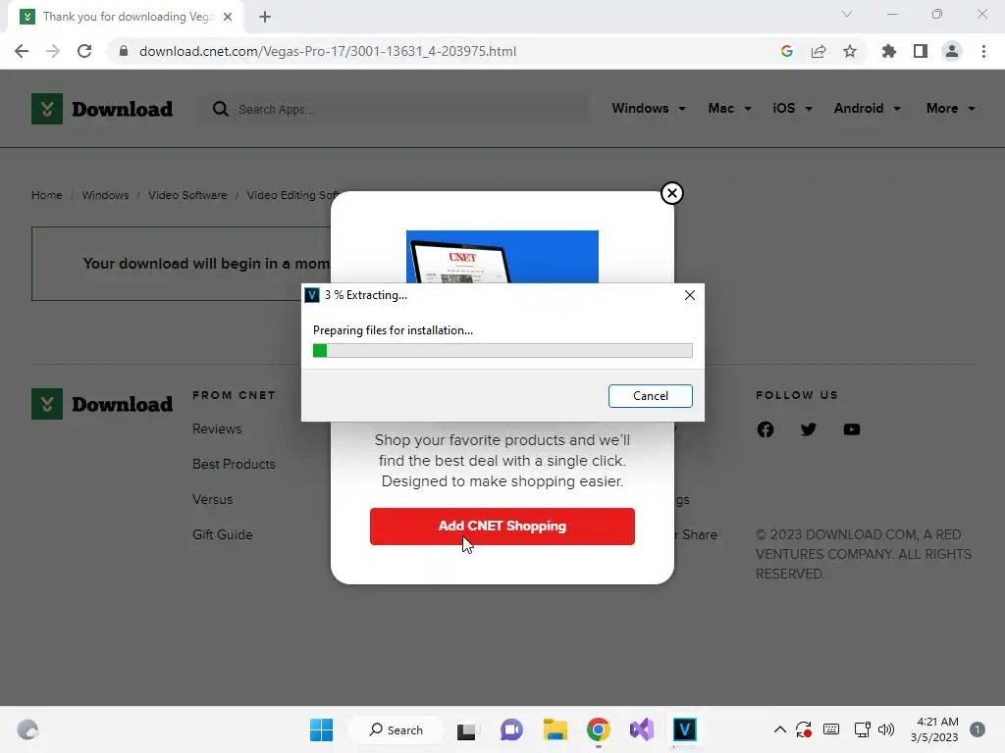Screen dimensions: 1005x753
Task: Open a new browser tab
Action: [x=265, y=17]
